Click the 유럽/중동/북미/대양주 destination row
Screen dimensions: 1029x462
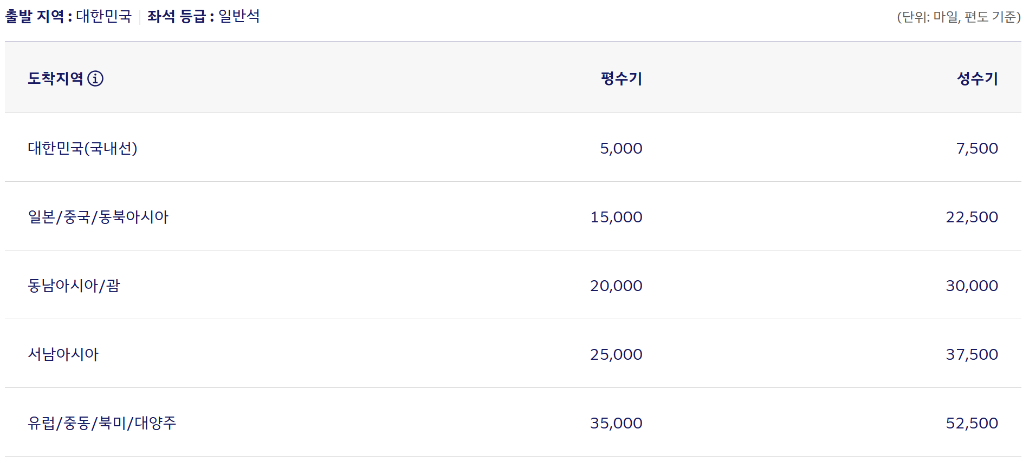[513, 423]
